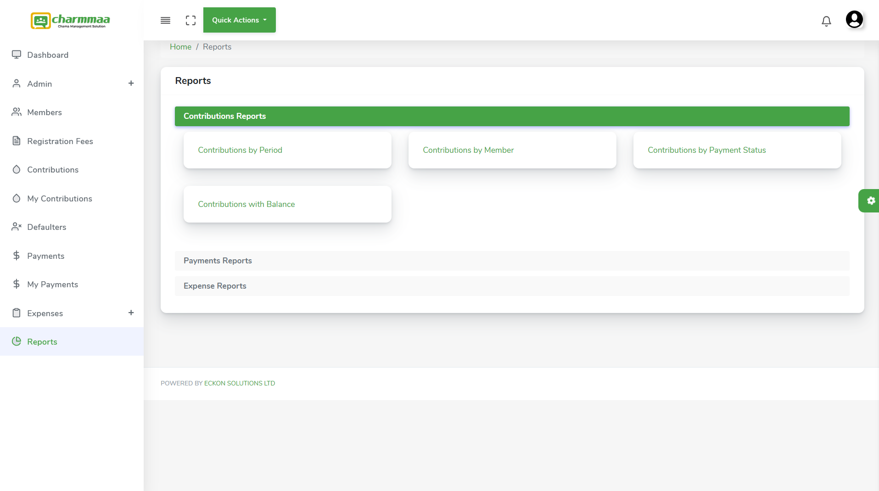The image size is (879, 491).
Task: Expand the Expense Reports section
Action: point(512,286)
